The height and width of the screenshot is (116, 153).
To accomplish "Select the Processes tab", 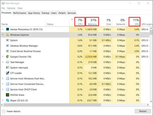I will [x=6, y=13].
